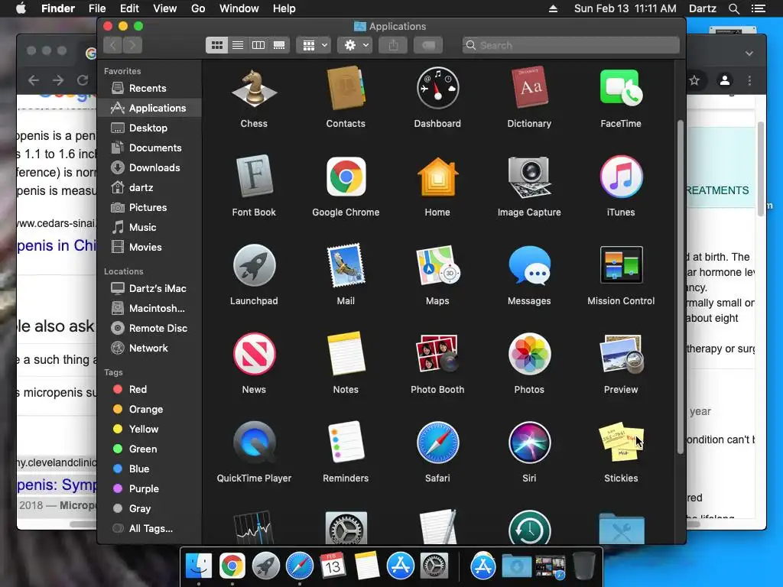
Task: Open the View menu
Action: tap(165, 8)
